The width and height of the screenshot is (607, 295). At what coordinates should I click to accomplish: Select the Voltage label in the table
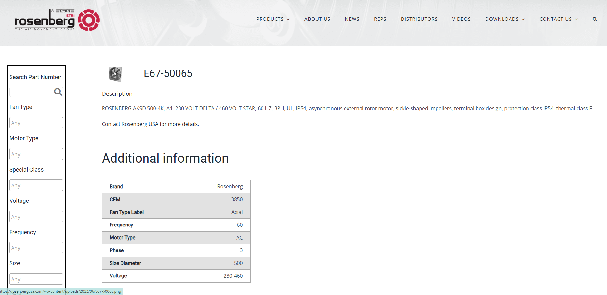click(118, 276)
